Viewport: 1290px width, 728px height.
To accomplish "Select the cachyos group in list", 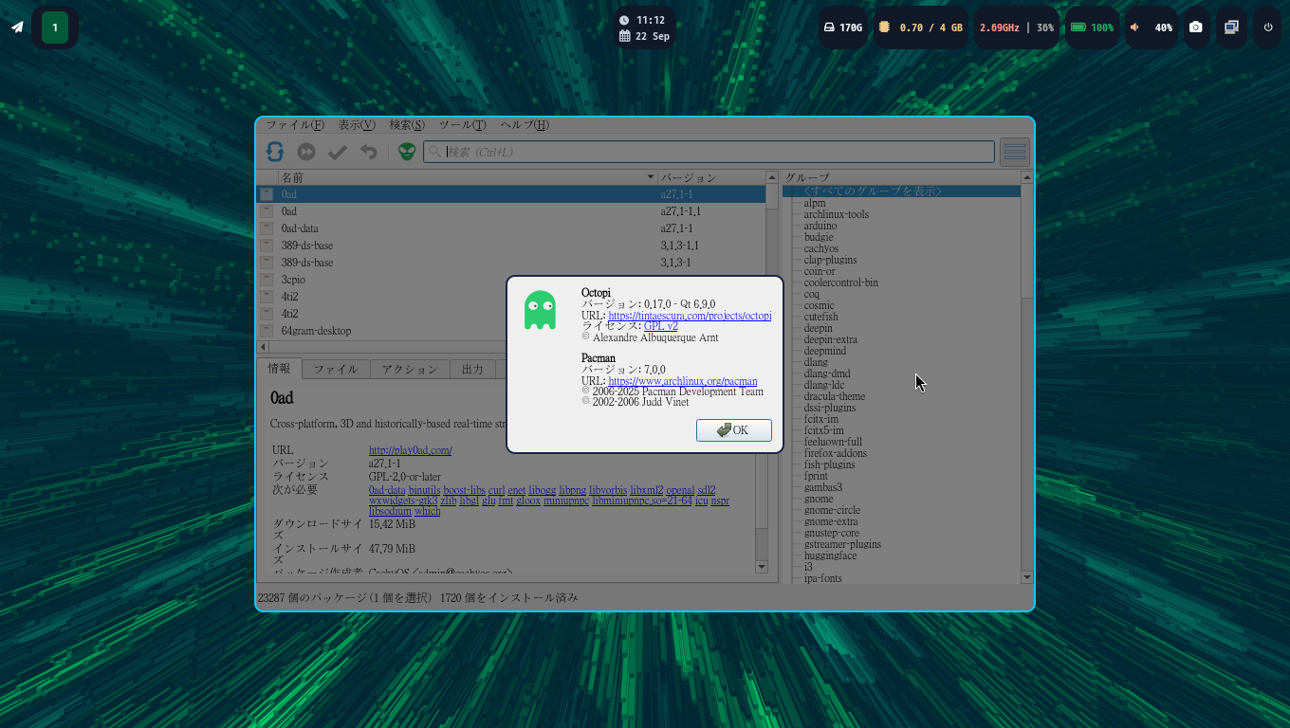I will [x=820, y=248].
